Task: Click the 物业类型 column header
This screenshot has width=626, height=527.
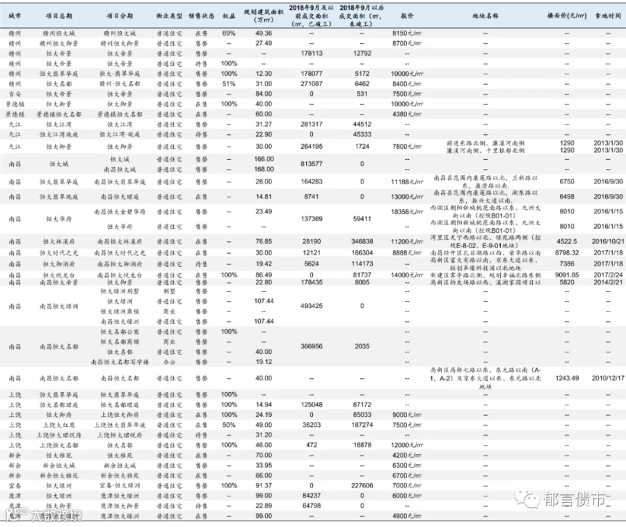Action: pyautogui.click(x=169, y=16)
